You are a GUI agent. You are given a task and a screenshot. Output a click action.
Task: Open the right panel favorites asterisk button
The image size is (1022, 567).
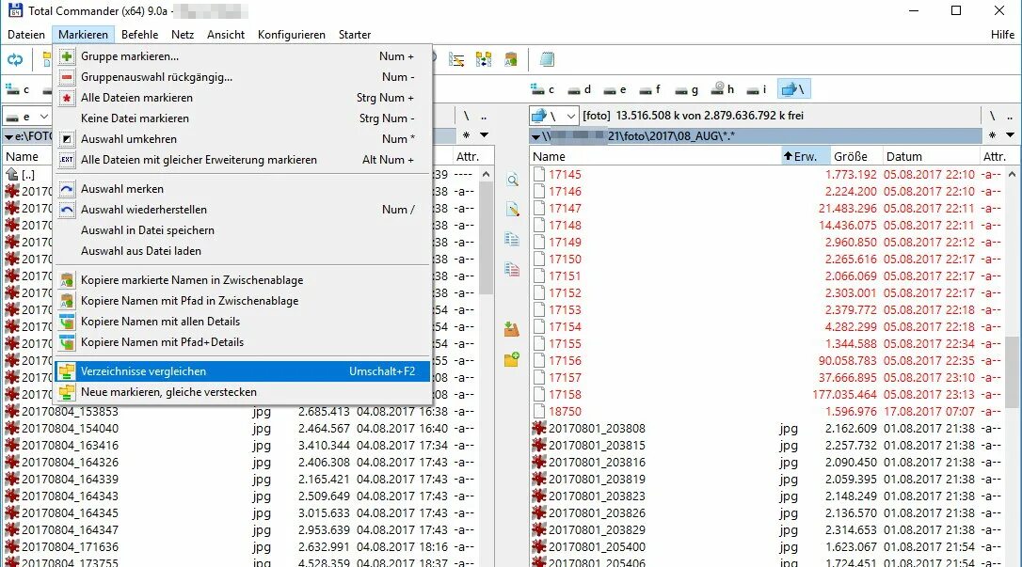coord(991,135)
